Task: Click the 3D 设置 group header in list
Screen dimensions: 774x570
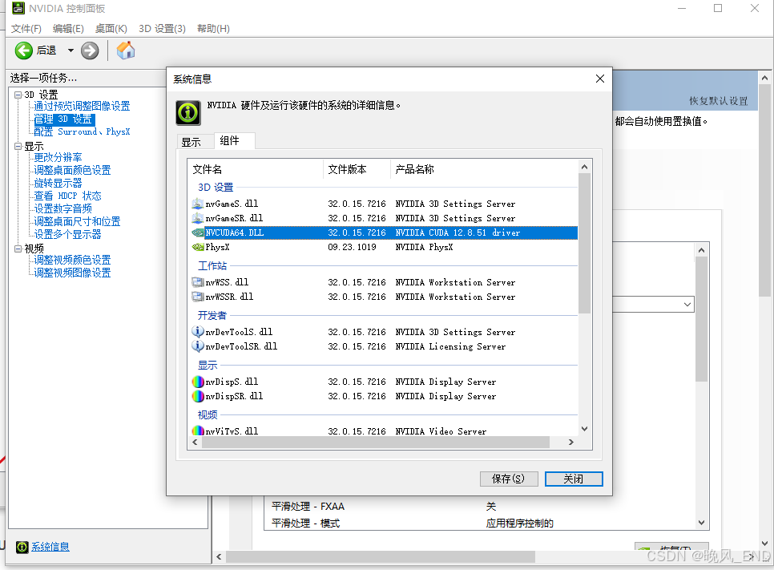Action: click(216, 188)
